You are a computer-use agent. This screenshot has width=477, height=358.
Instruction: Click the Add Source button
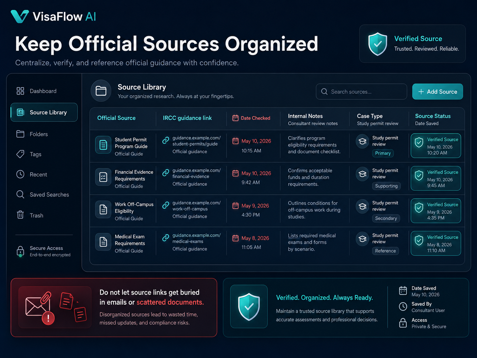[x=437, y=92]
